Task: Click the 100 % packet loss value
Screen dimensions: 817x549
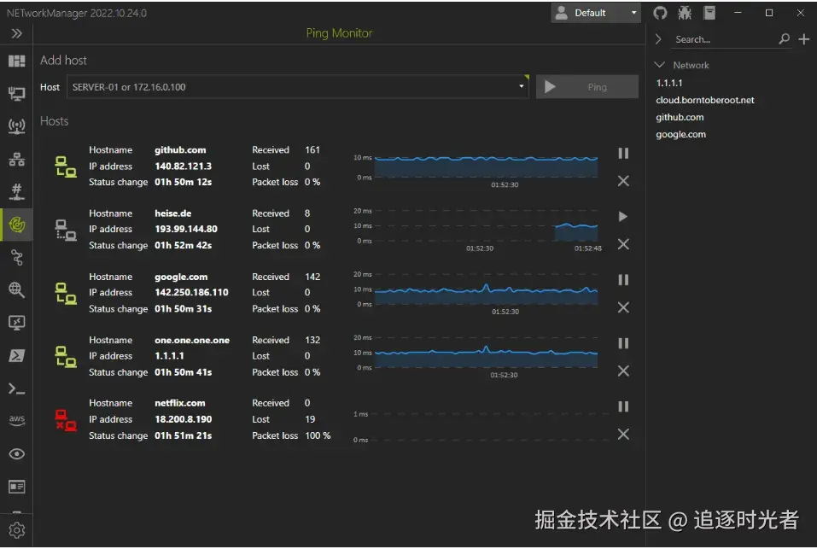Action: tap(318, 435)
